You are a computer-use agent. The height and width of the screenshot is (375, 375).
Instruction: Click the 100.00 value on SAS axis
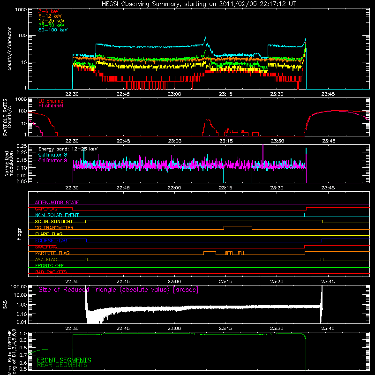pyautogui.click(x=19, y=286)
